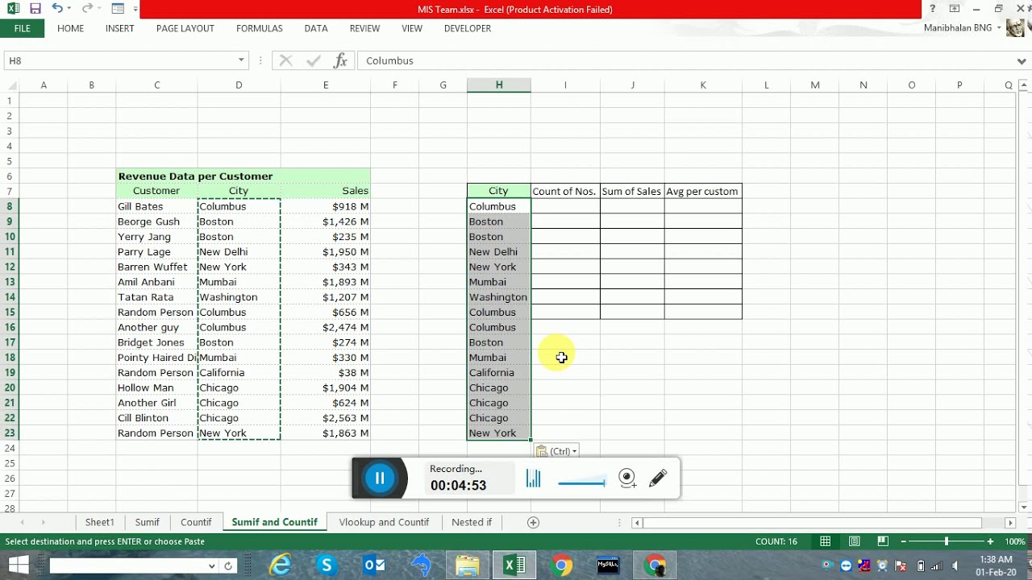This screenshot has width=1032, height=580.
Task: Click the zoom out minus button
Action: pos(904,541)
